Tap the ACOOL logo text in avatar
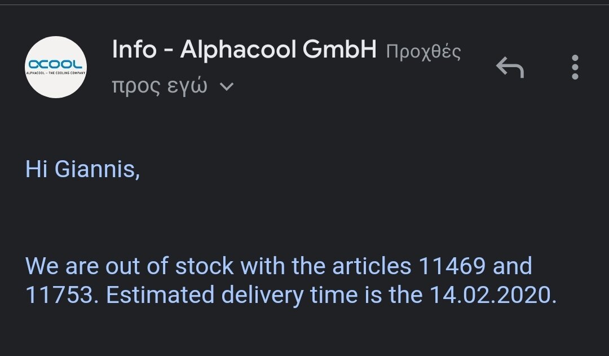Viewport: 609px width, 356px height. [x=55, y=64]
